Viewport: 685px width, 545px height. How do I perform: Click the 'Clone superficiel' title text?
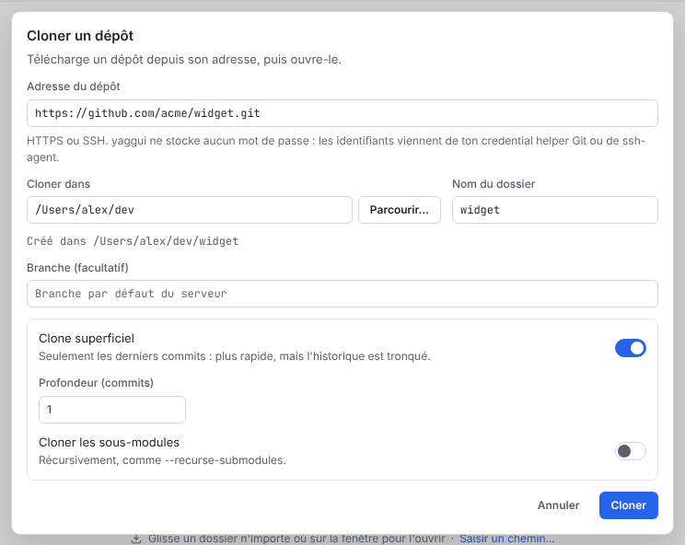87,339
